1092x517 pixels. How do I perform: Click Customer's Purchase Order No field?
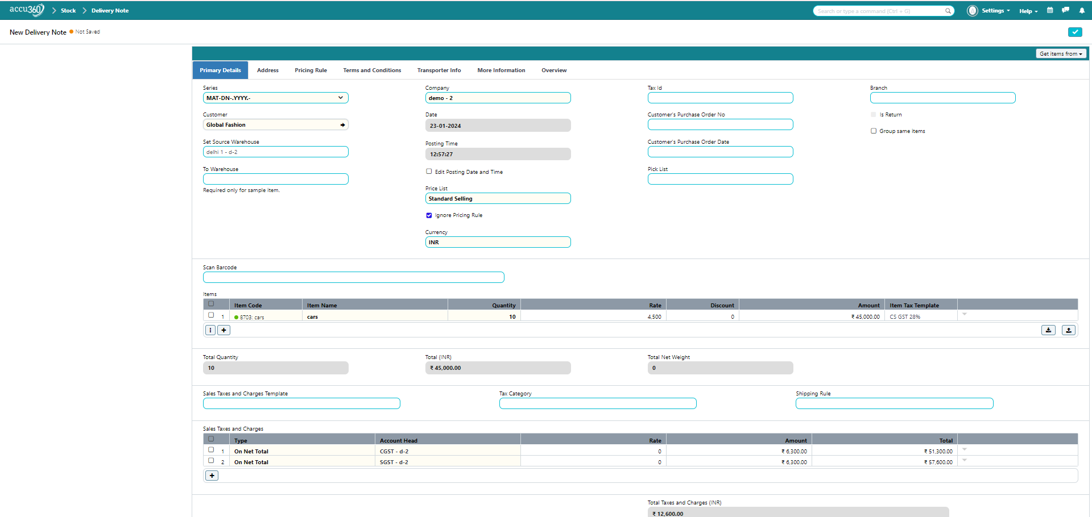(721, 124)
